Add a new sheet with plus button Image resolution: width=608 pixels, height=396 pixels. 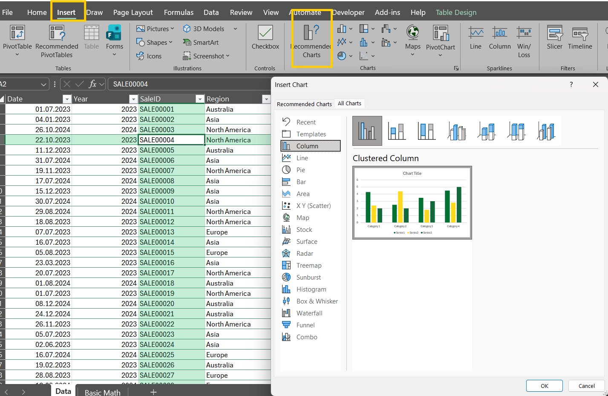pos(153,392)
